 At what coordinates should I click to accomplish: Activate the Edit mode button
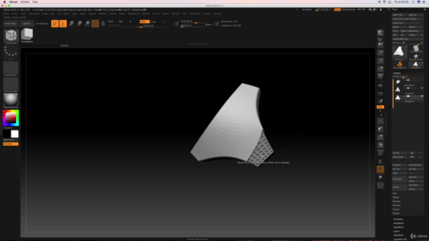coord(55,23)
